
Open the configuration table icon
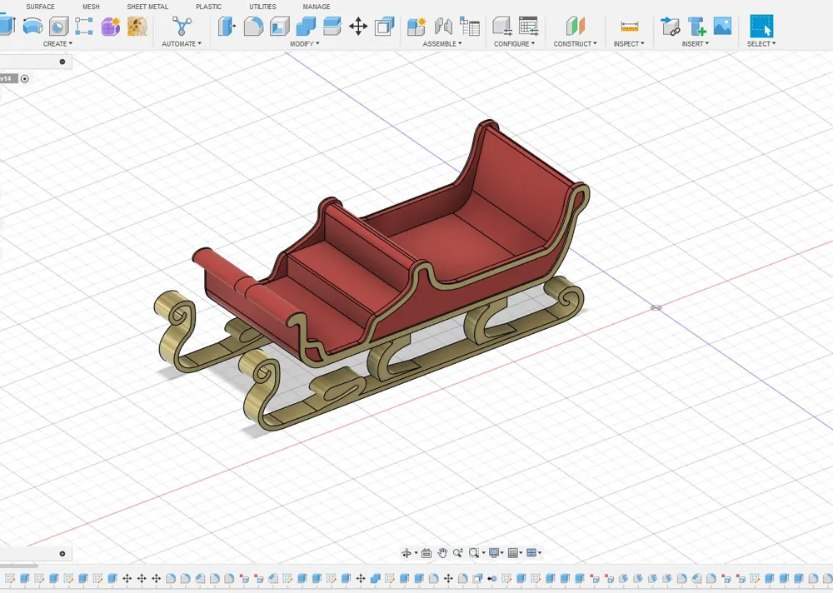[528, 26]
